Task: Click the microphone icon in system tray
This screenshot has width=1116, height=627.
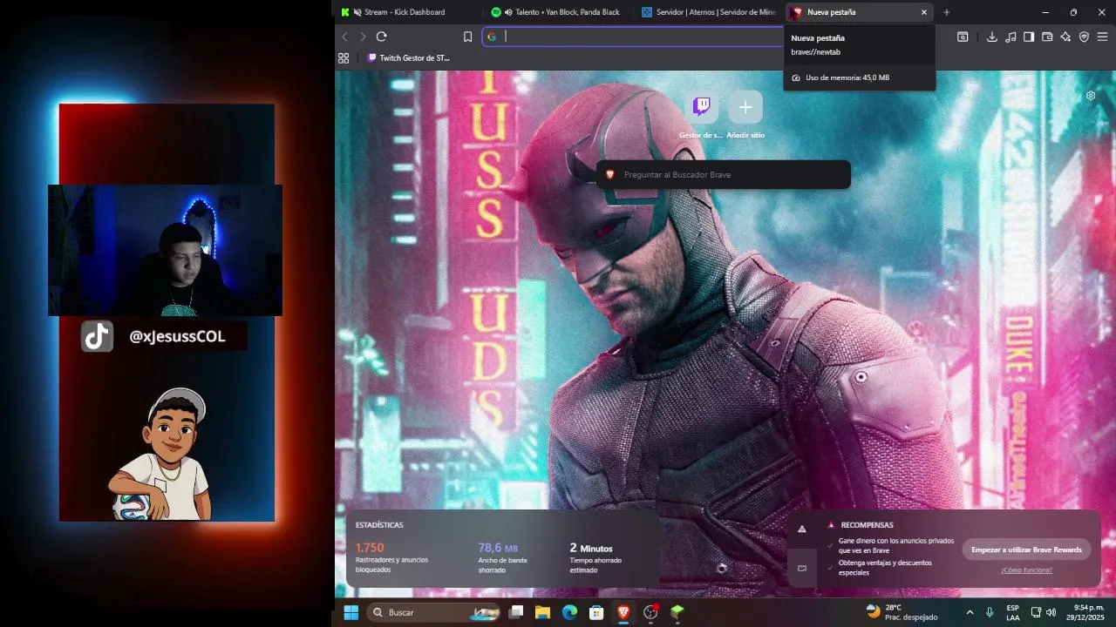Action: coord(990,612)
